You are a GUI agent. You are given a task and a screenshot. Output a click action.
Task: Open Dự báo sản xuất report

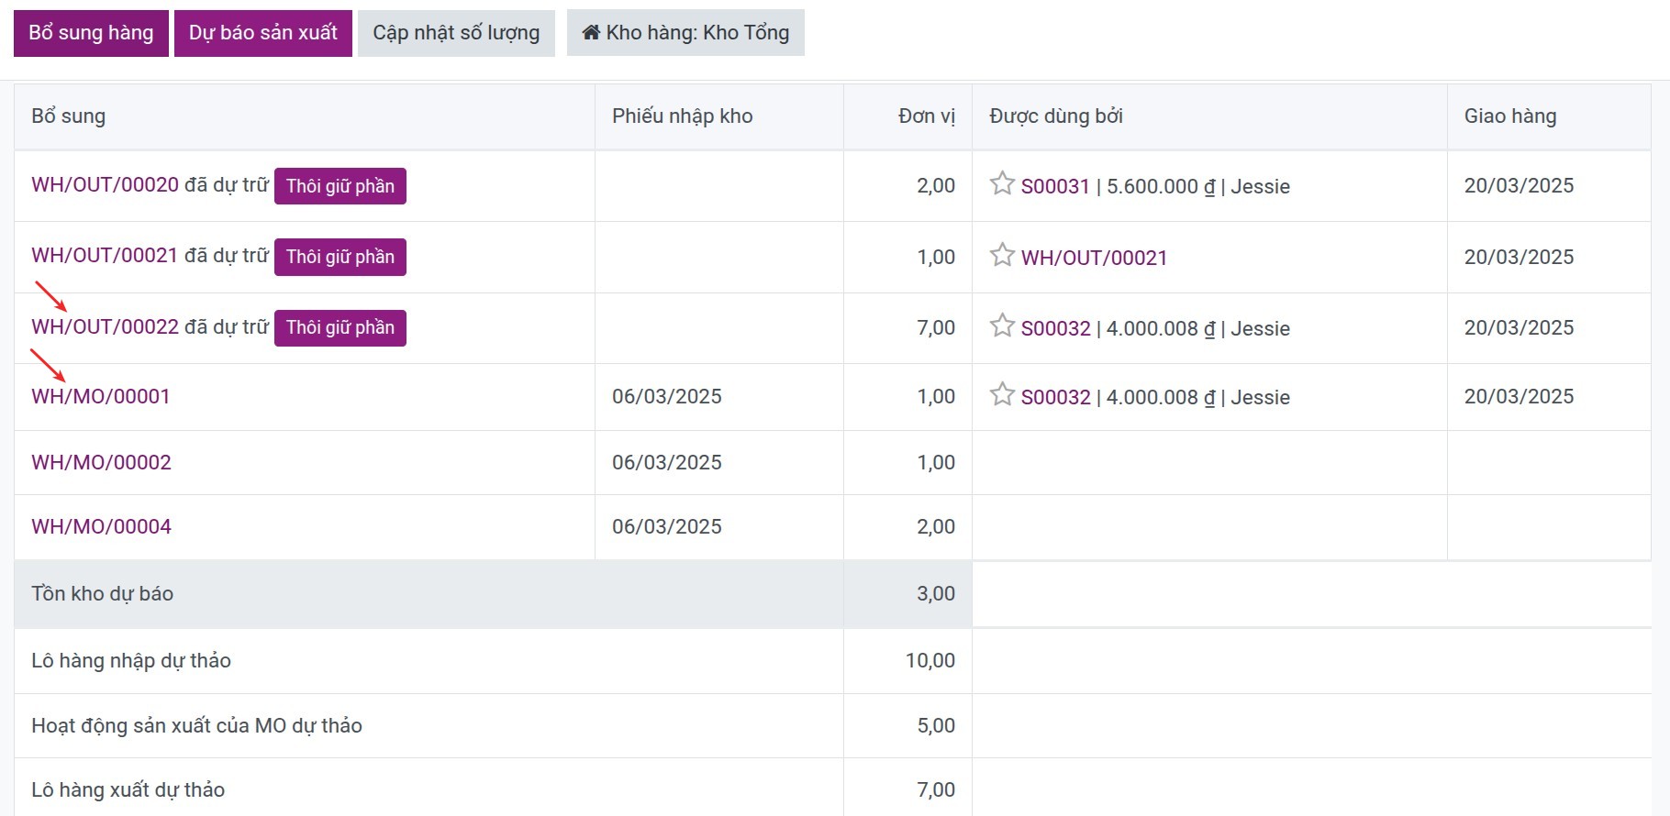coord(263,33)
